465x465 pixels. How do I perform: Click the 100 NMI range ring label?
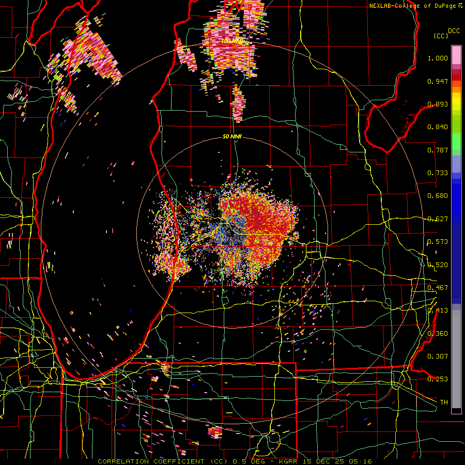pos(232,41)
